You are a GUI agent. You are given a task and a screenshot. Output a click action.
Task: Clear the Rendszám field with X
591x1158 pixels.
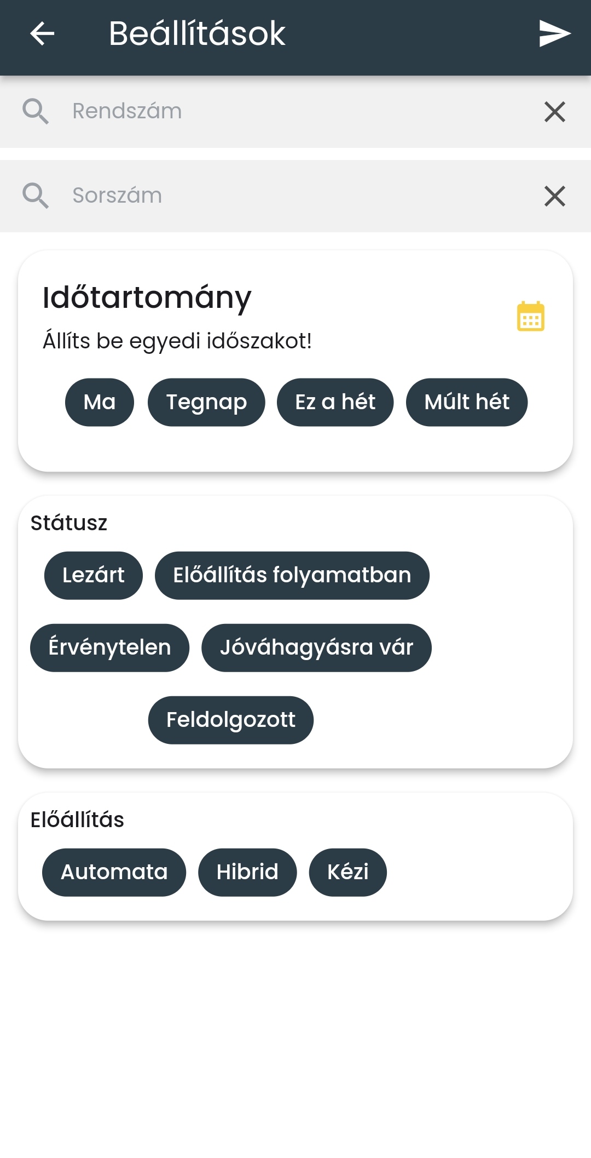click(554, 112)
